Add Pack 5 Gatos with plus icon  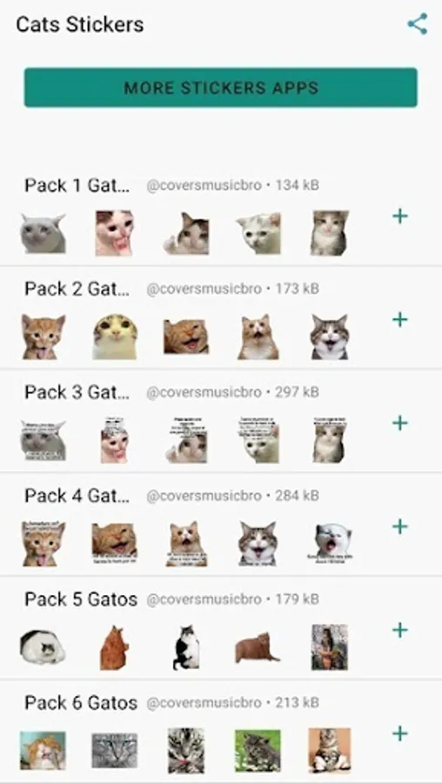coord(400,630)
